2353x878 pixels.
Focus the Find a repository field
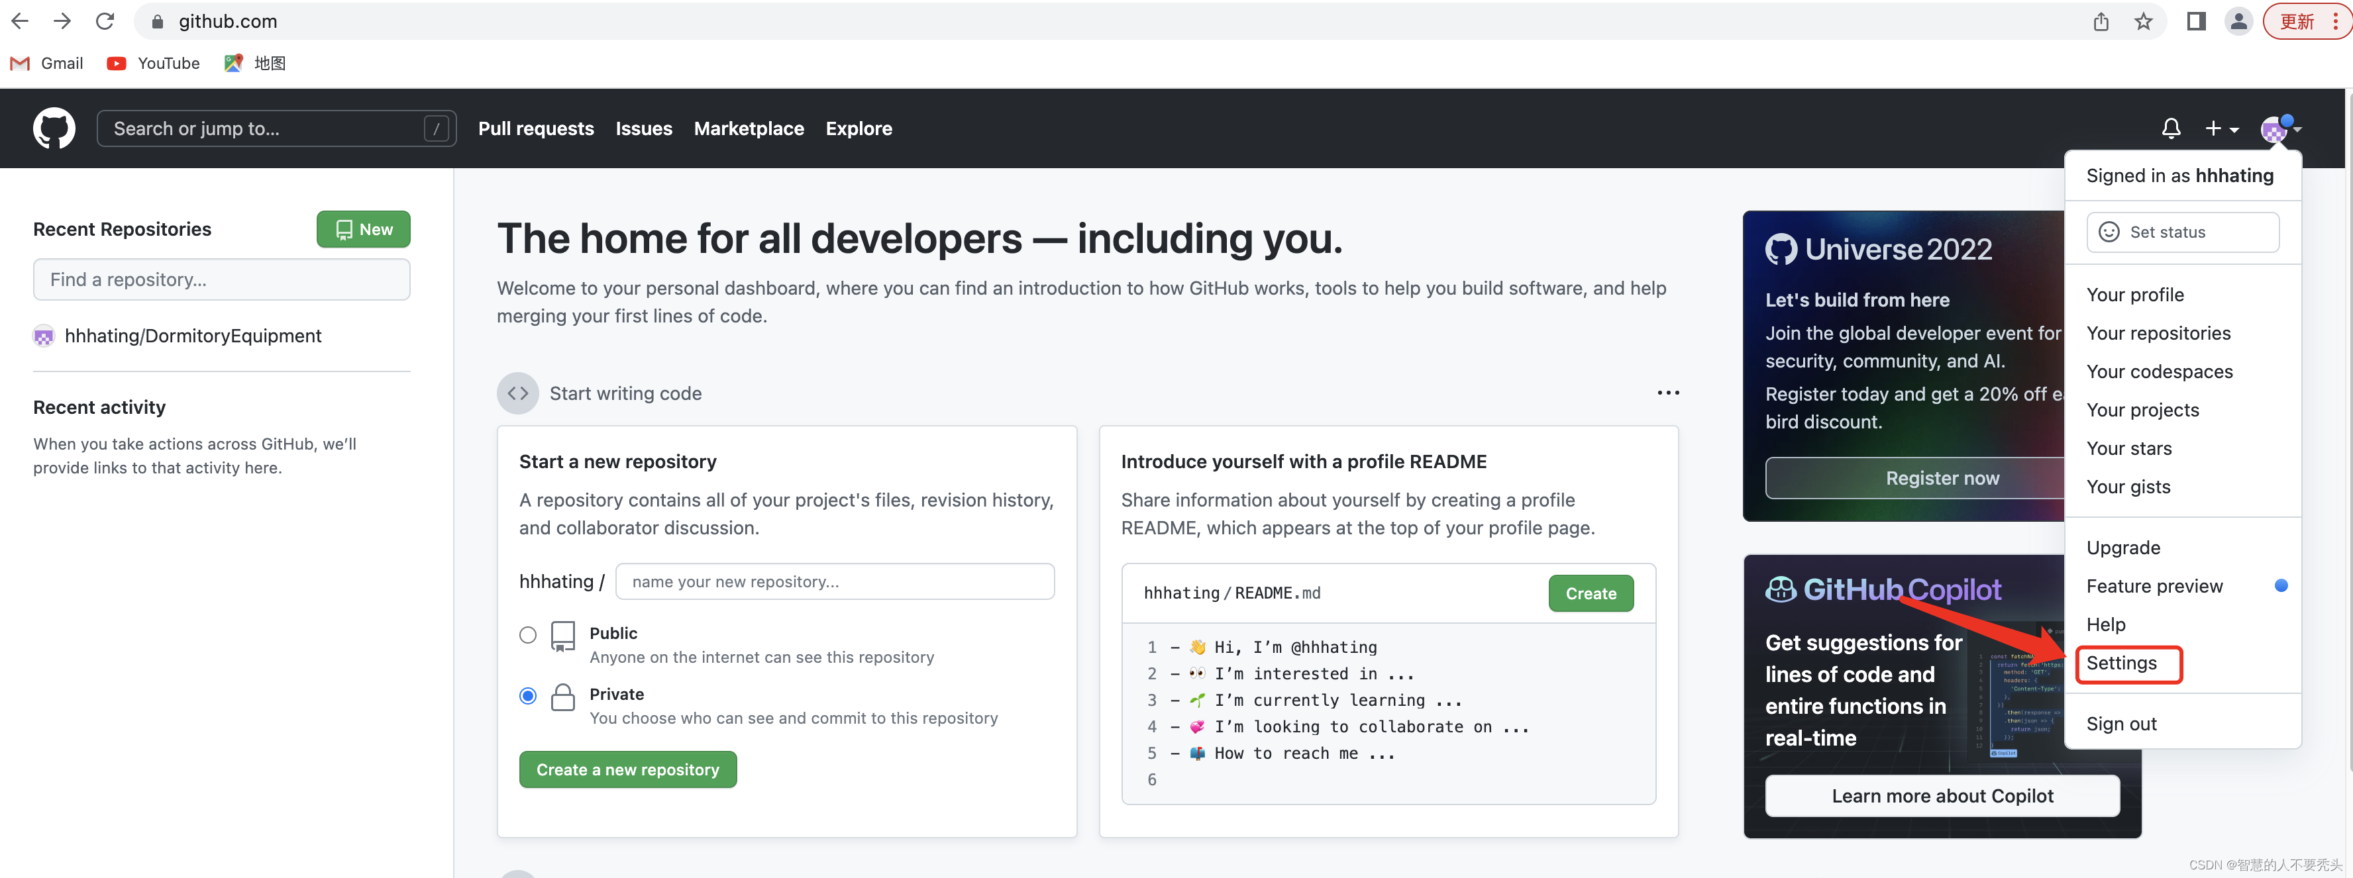[x=221, y=279]
